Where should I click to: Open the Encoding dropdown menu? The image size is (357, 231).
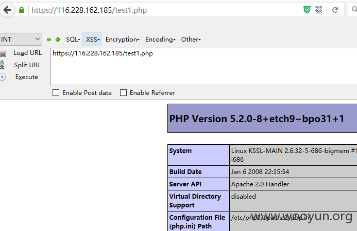tap(160, 40)
